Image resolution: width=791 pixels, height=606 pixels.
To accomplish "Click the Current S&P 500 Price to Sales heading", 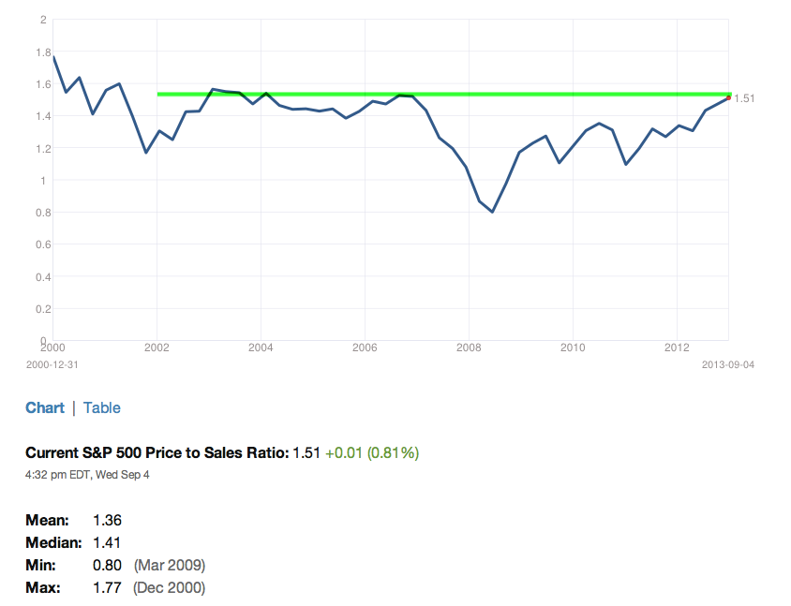I will tap(157, 452).
